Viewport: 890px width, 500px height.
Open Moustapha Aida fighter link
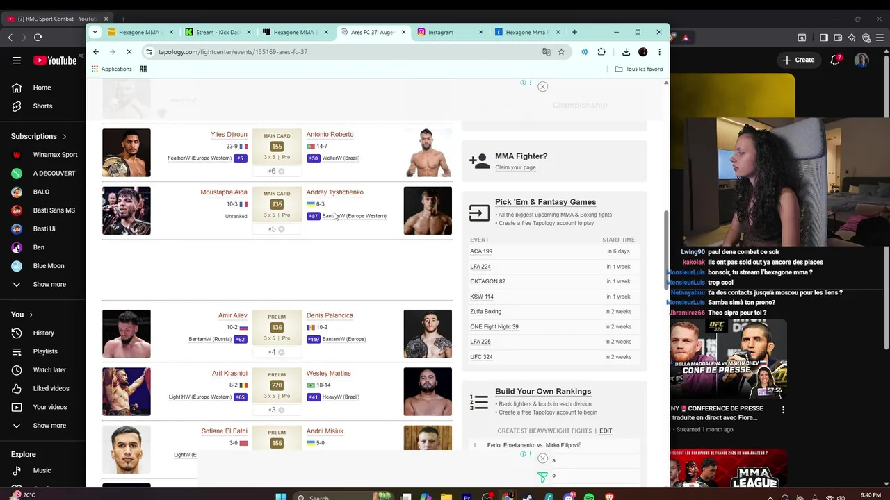pyautogui.click(x=223, y=192)
